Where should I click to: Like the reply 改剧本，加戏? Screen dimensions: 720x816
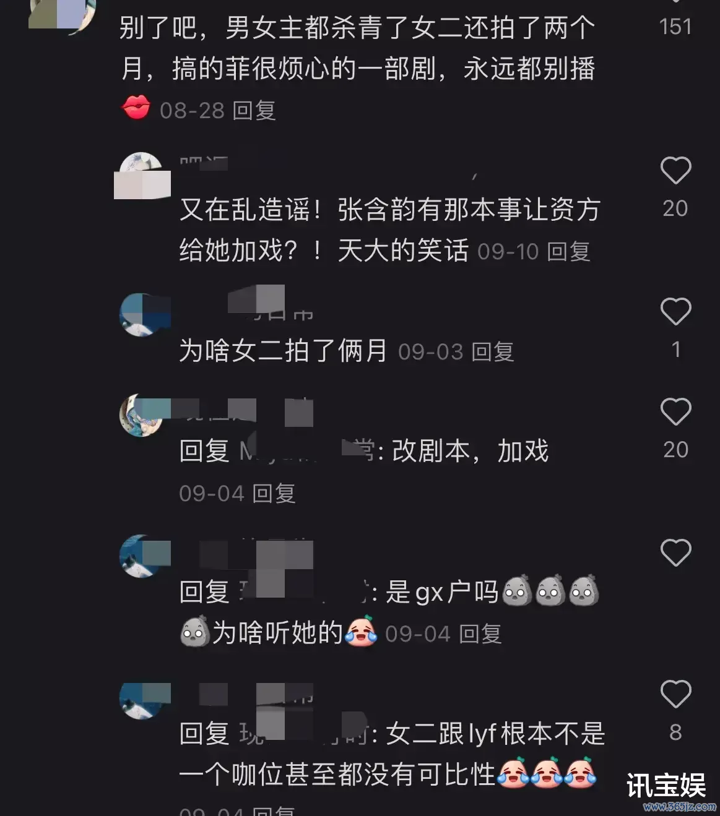coord(675,412)
